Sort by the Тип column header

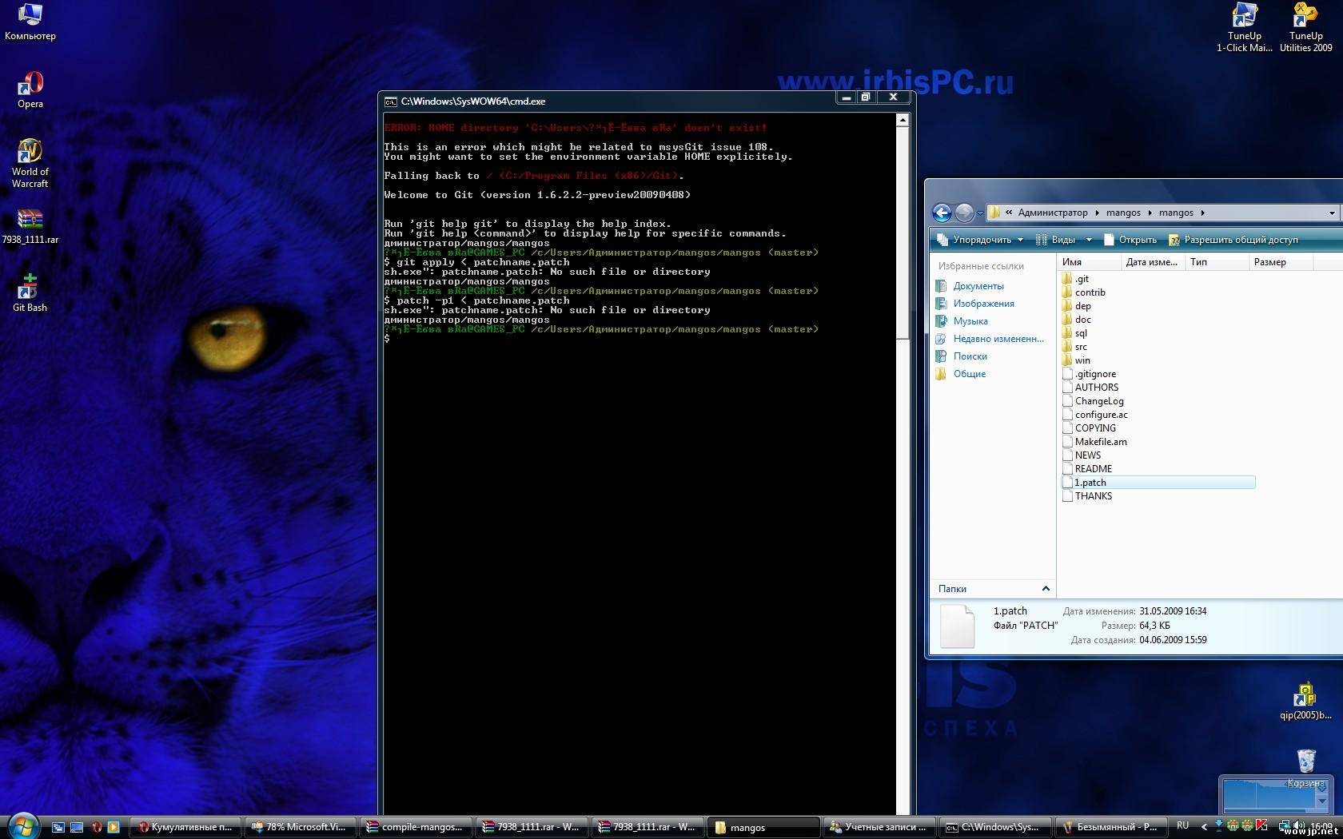tap(1216, 262)
